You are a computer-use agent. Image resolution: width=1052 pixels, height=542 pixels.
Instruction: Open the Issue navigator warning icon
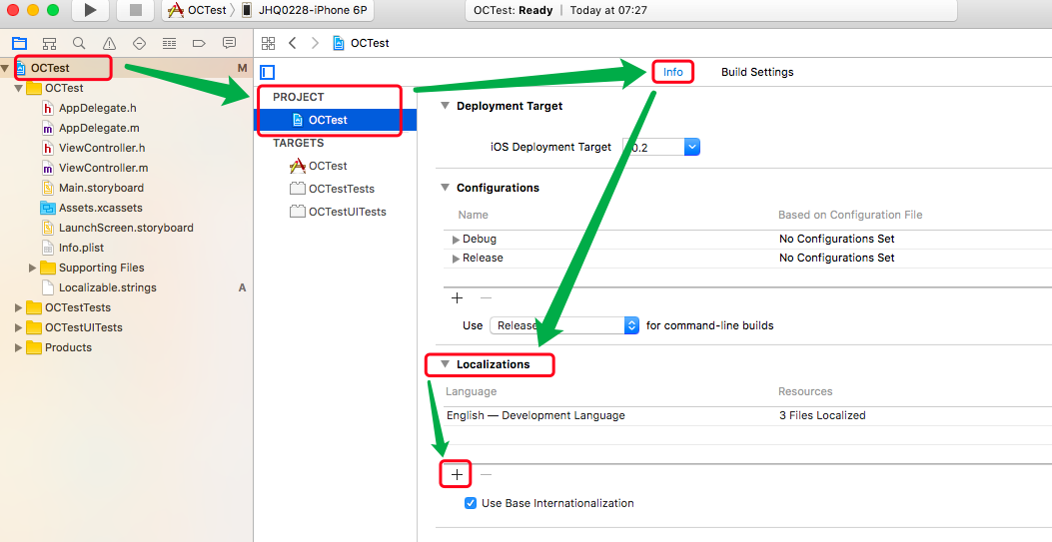coord(109,44)
